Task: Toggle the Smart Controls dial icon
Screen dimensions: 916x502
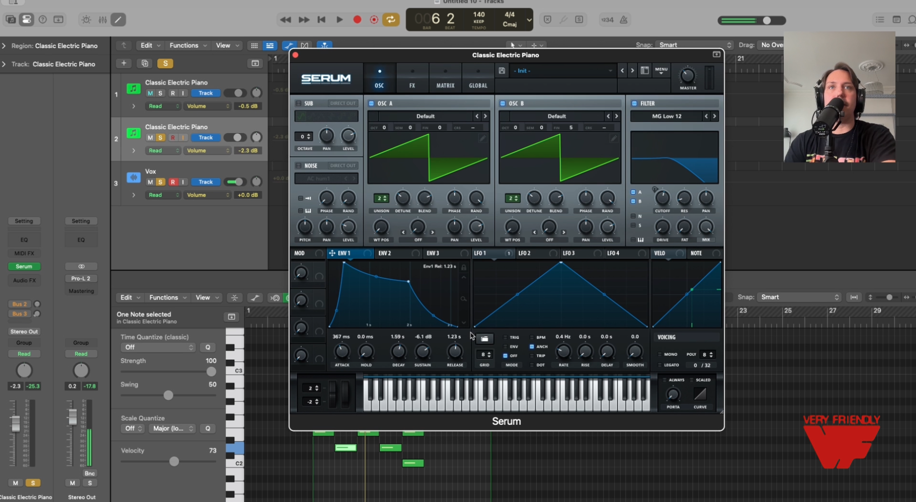Action: [86, 20]
